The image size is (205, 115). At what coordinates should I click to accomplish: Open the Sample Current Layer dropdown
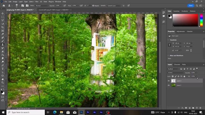[x=114, y=6]
